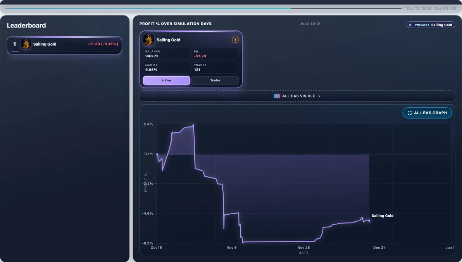Image resolution: width=462 pixels, height=262 pixels.
Task: Click the chart endpoint marker for Sailing Gold
Action: click(x=369, y=221)
